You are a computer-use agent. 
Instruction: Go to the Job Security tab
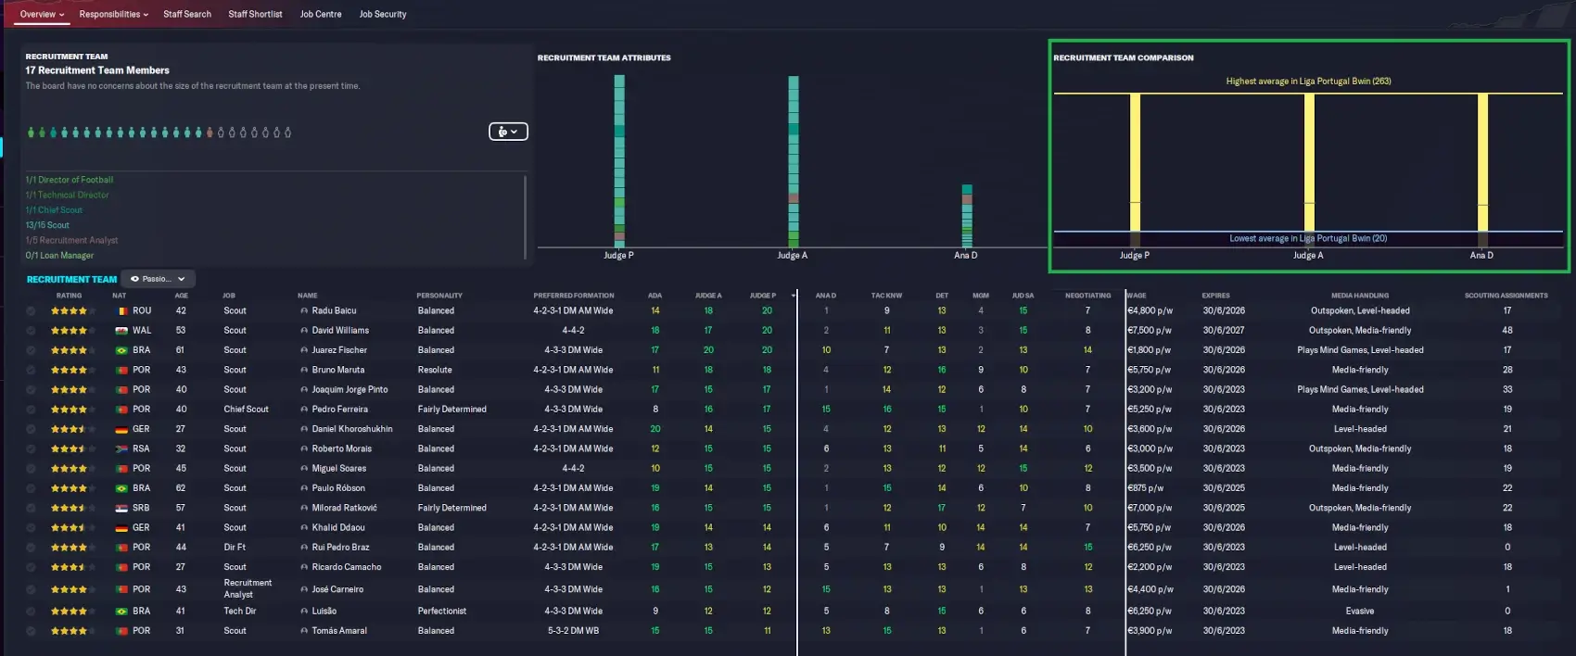pyautogui.click(x=383, y=14)
